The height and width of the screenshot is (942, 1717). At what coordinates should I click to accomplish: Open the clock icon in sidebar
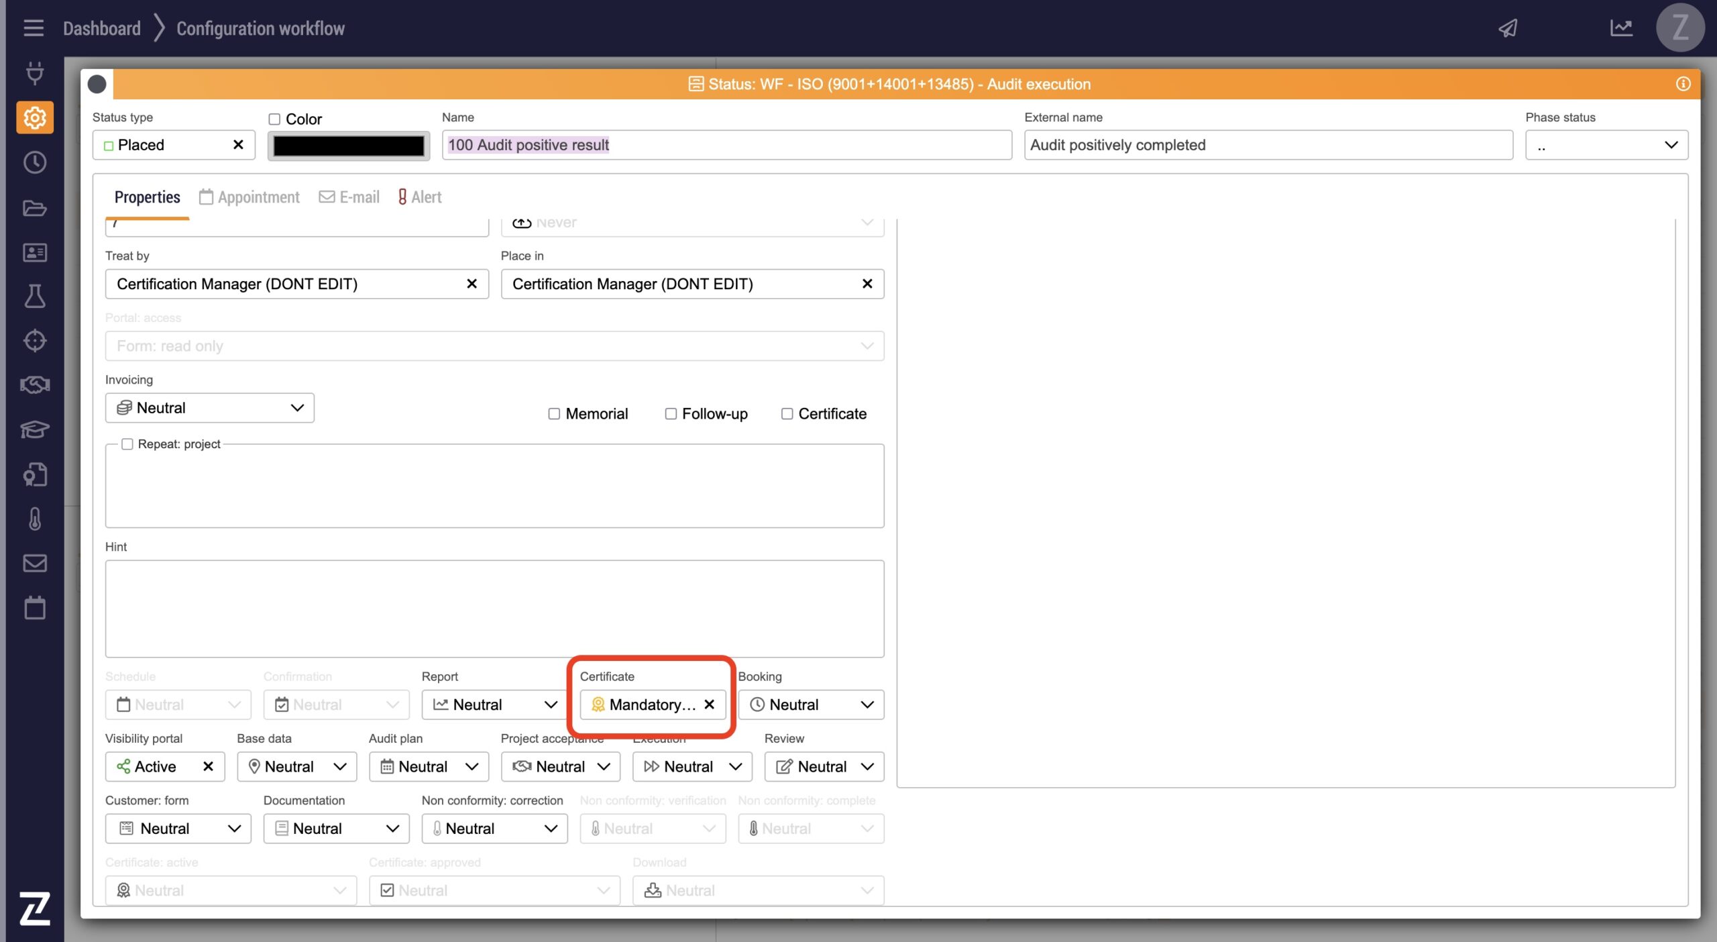pos(35,162)
